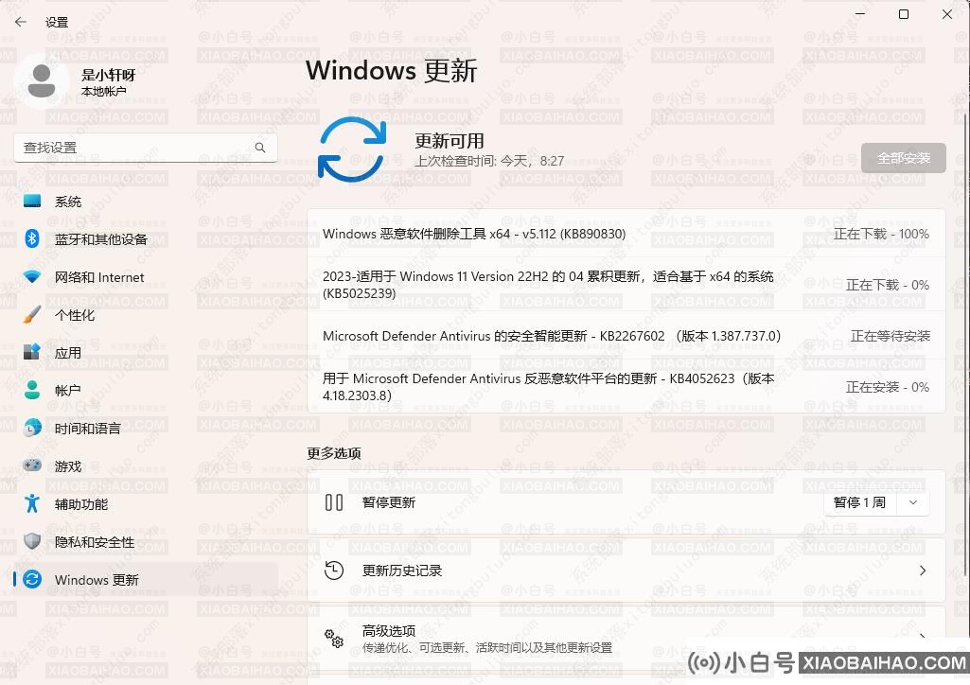Click the KB4052623 antimalware platform update entry
This screenshot has width=970, height=685.
point(626,387)
